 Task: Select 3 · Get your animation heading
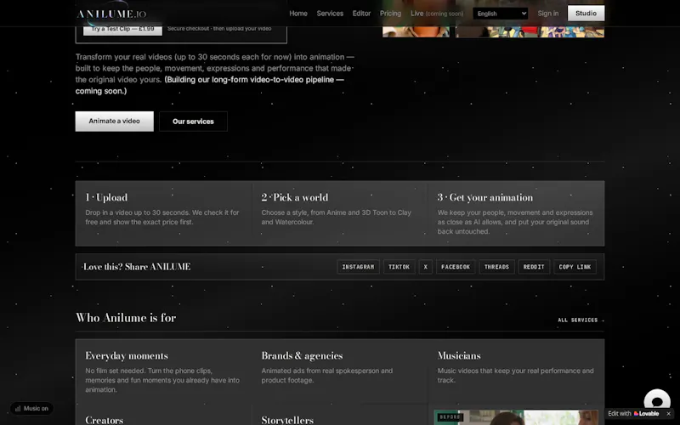point(484,198)
